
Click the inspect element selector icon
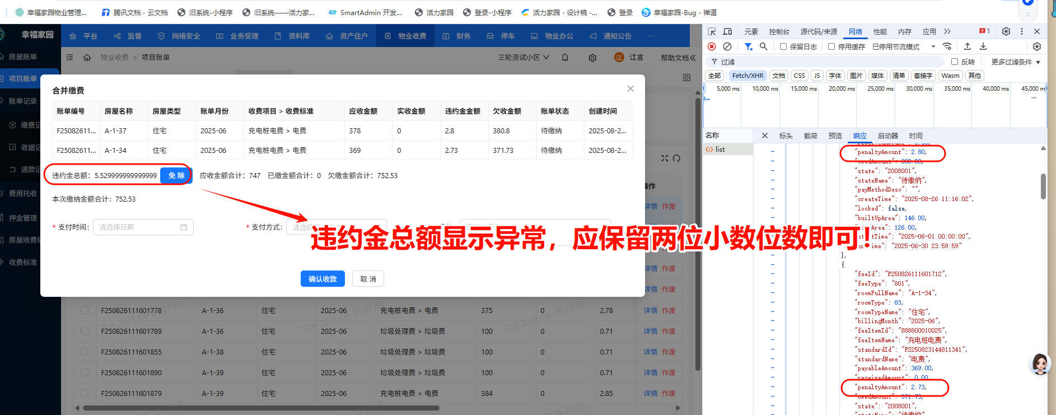712,31
